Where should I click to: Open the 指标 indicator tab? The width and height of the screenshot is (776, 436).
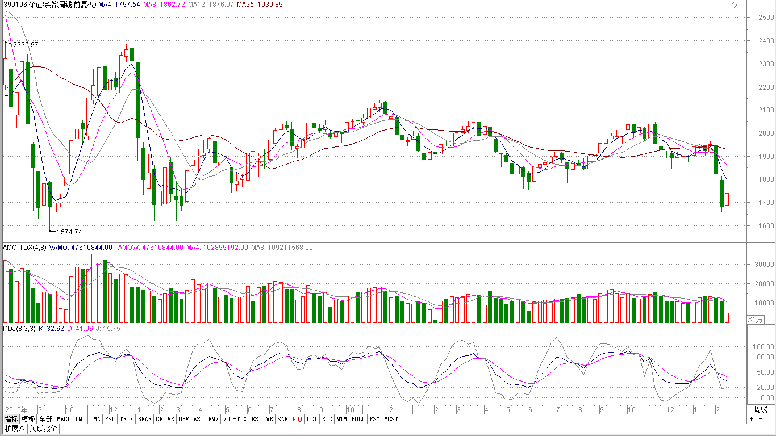pyautogui.click(x=11, y=419)
